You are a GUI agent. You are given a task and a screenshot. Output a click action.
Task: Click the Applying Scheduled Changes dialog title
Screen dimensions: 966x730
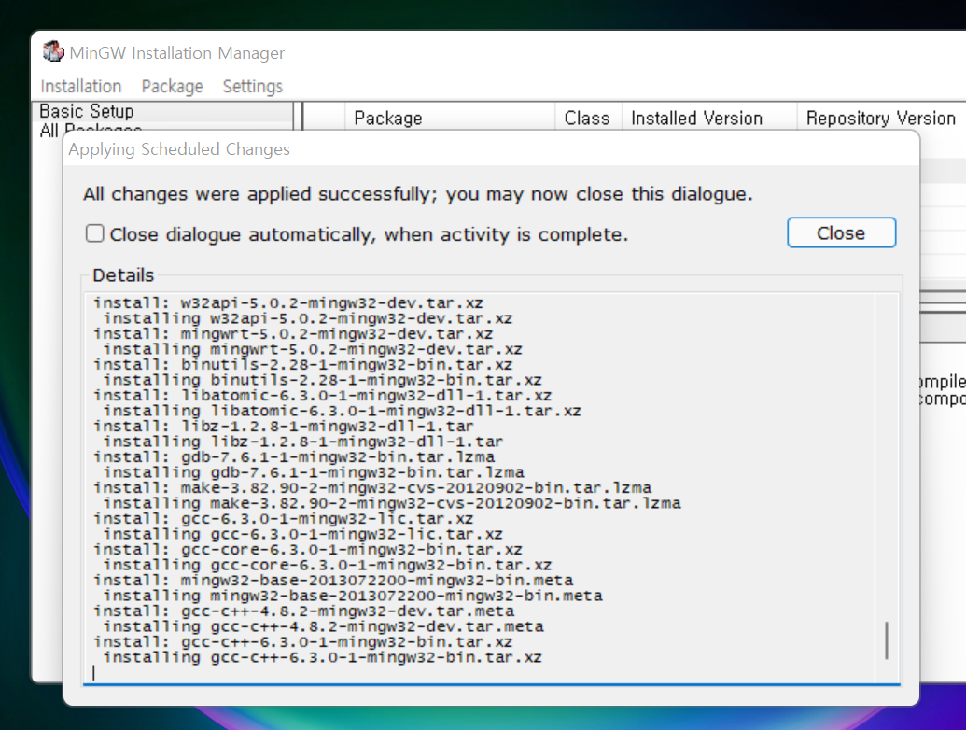[x=179, y=149]
